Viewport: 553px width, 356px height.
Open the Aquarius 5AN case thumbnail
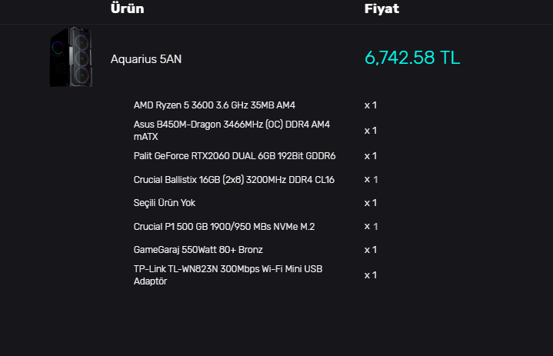(71, 57)
